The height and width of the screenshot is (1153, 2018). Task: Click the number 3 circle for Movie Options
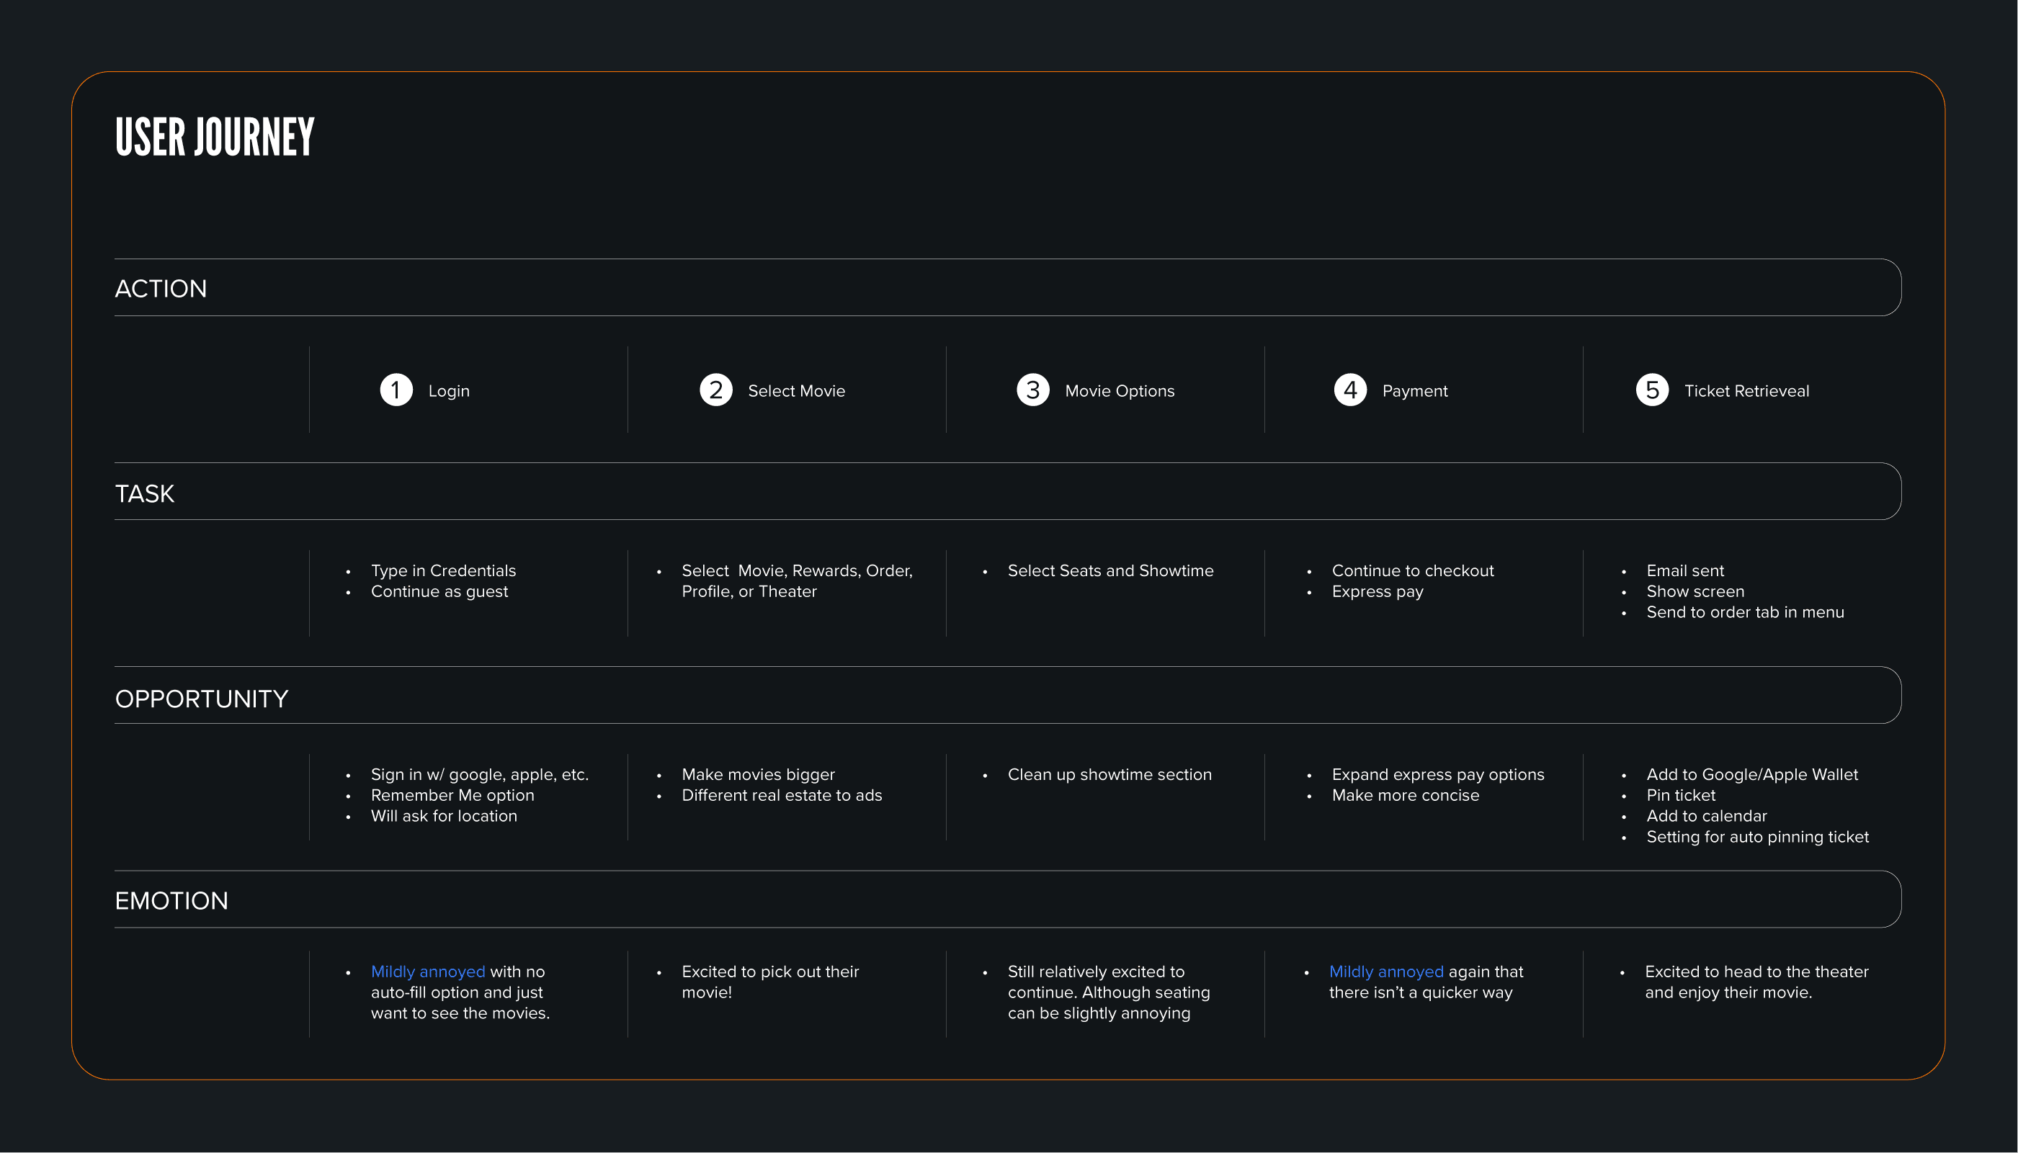click(1032, 390)
